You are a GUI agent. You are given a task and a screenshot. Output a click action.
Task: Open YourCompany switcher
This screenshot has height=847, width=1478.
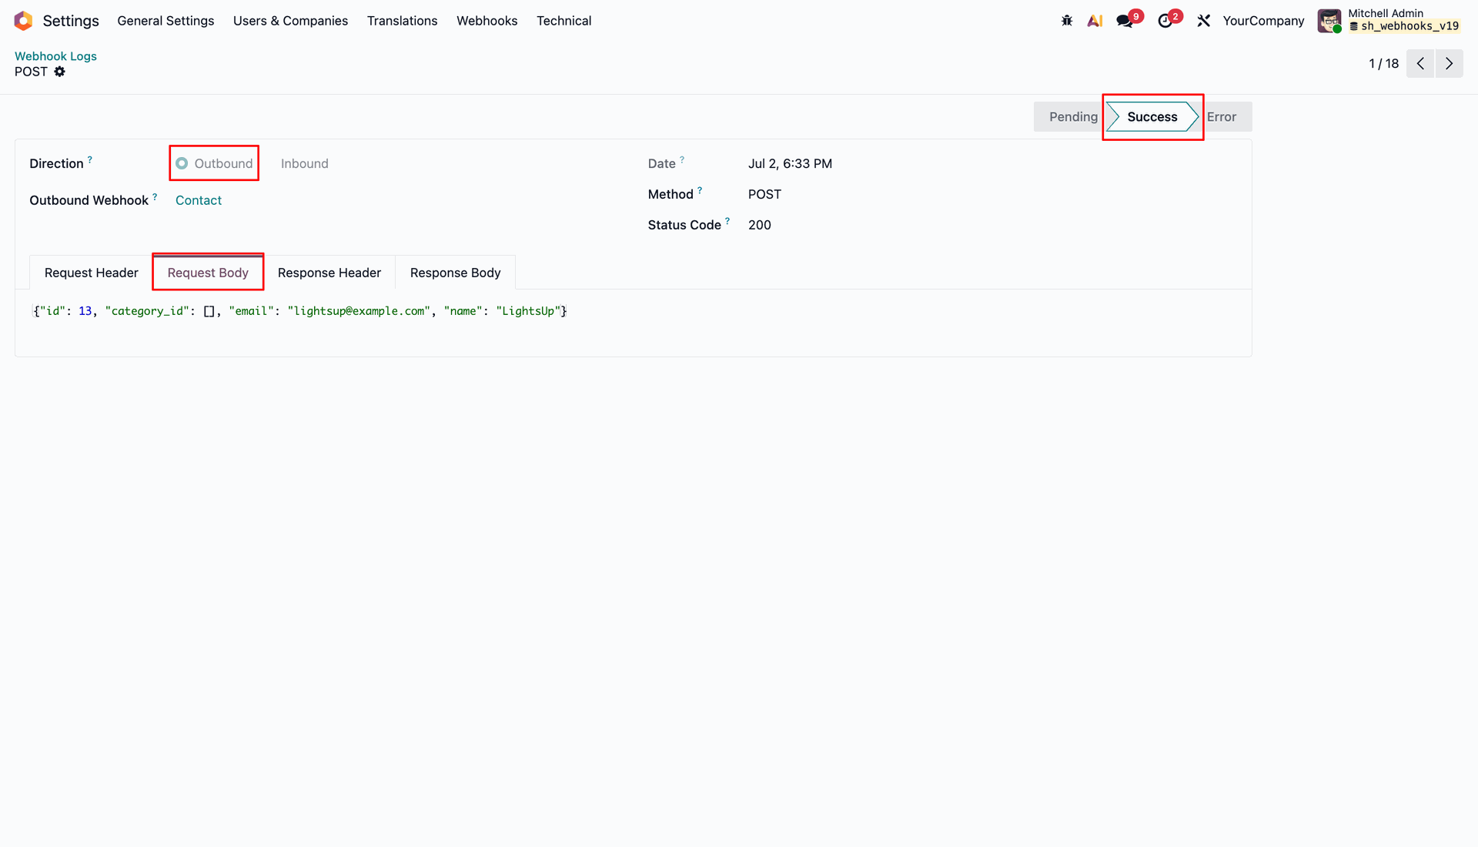[x=1263, y=21]
